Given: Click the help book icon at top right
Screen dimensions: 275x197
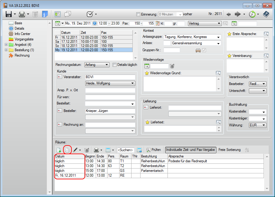Looking at the screenshot, I should pos(266,14).
